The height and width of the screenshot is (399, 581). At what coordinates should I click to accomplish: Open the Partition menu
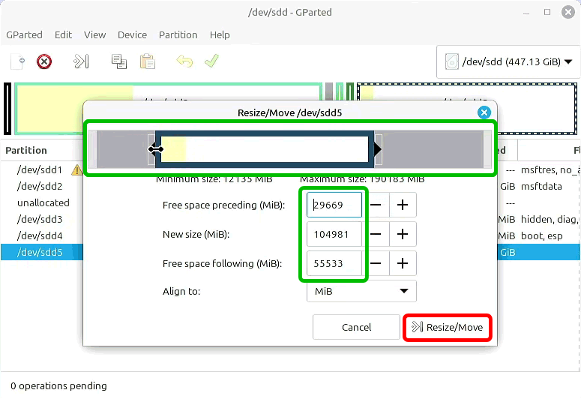178,34
